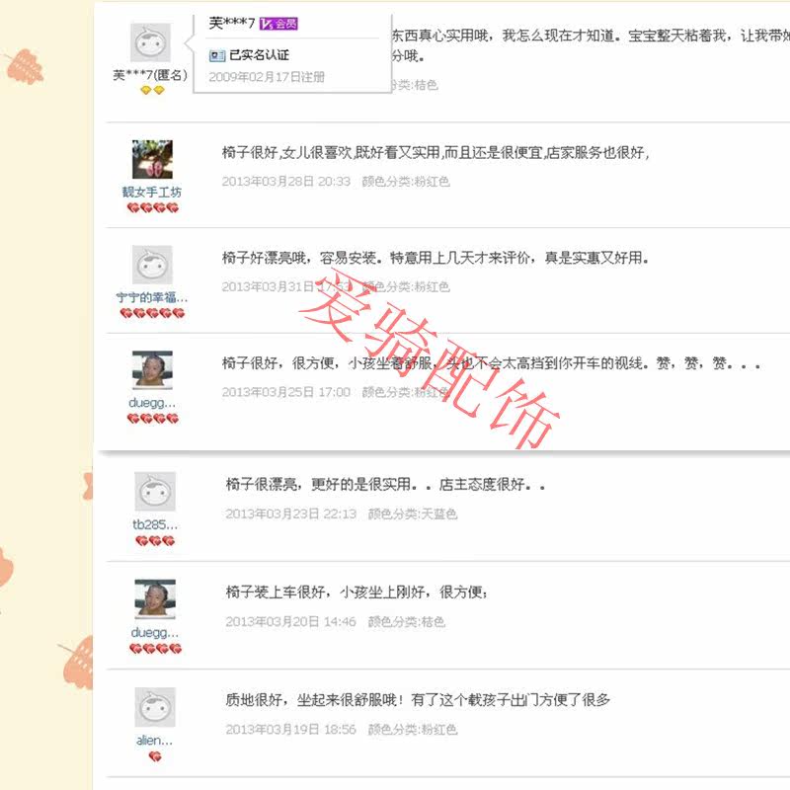Click the default avatar above alien...

(155, 707)
